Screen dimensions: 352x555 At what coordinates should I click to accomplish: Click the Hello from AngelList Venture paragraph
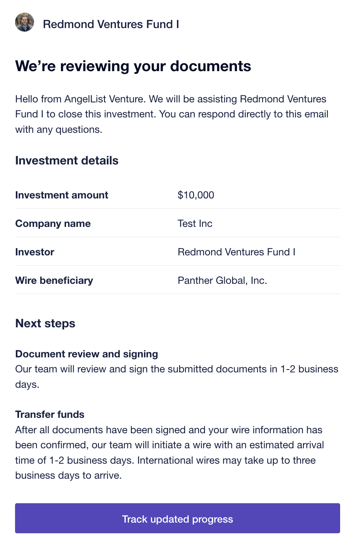pos(172,114)
